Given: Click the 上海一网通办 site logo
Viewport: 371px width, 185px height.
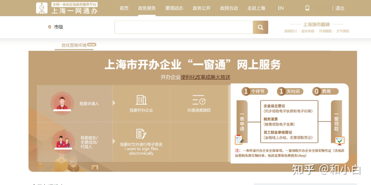Looking at the screenshot, I should click(67, 8).
